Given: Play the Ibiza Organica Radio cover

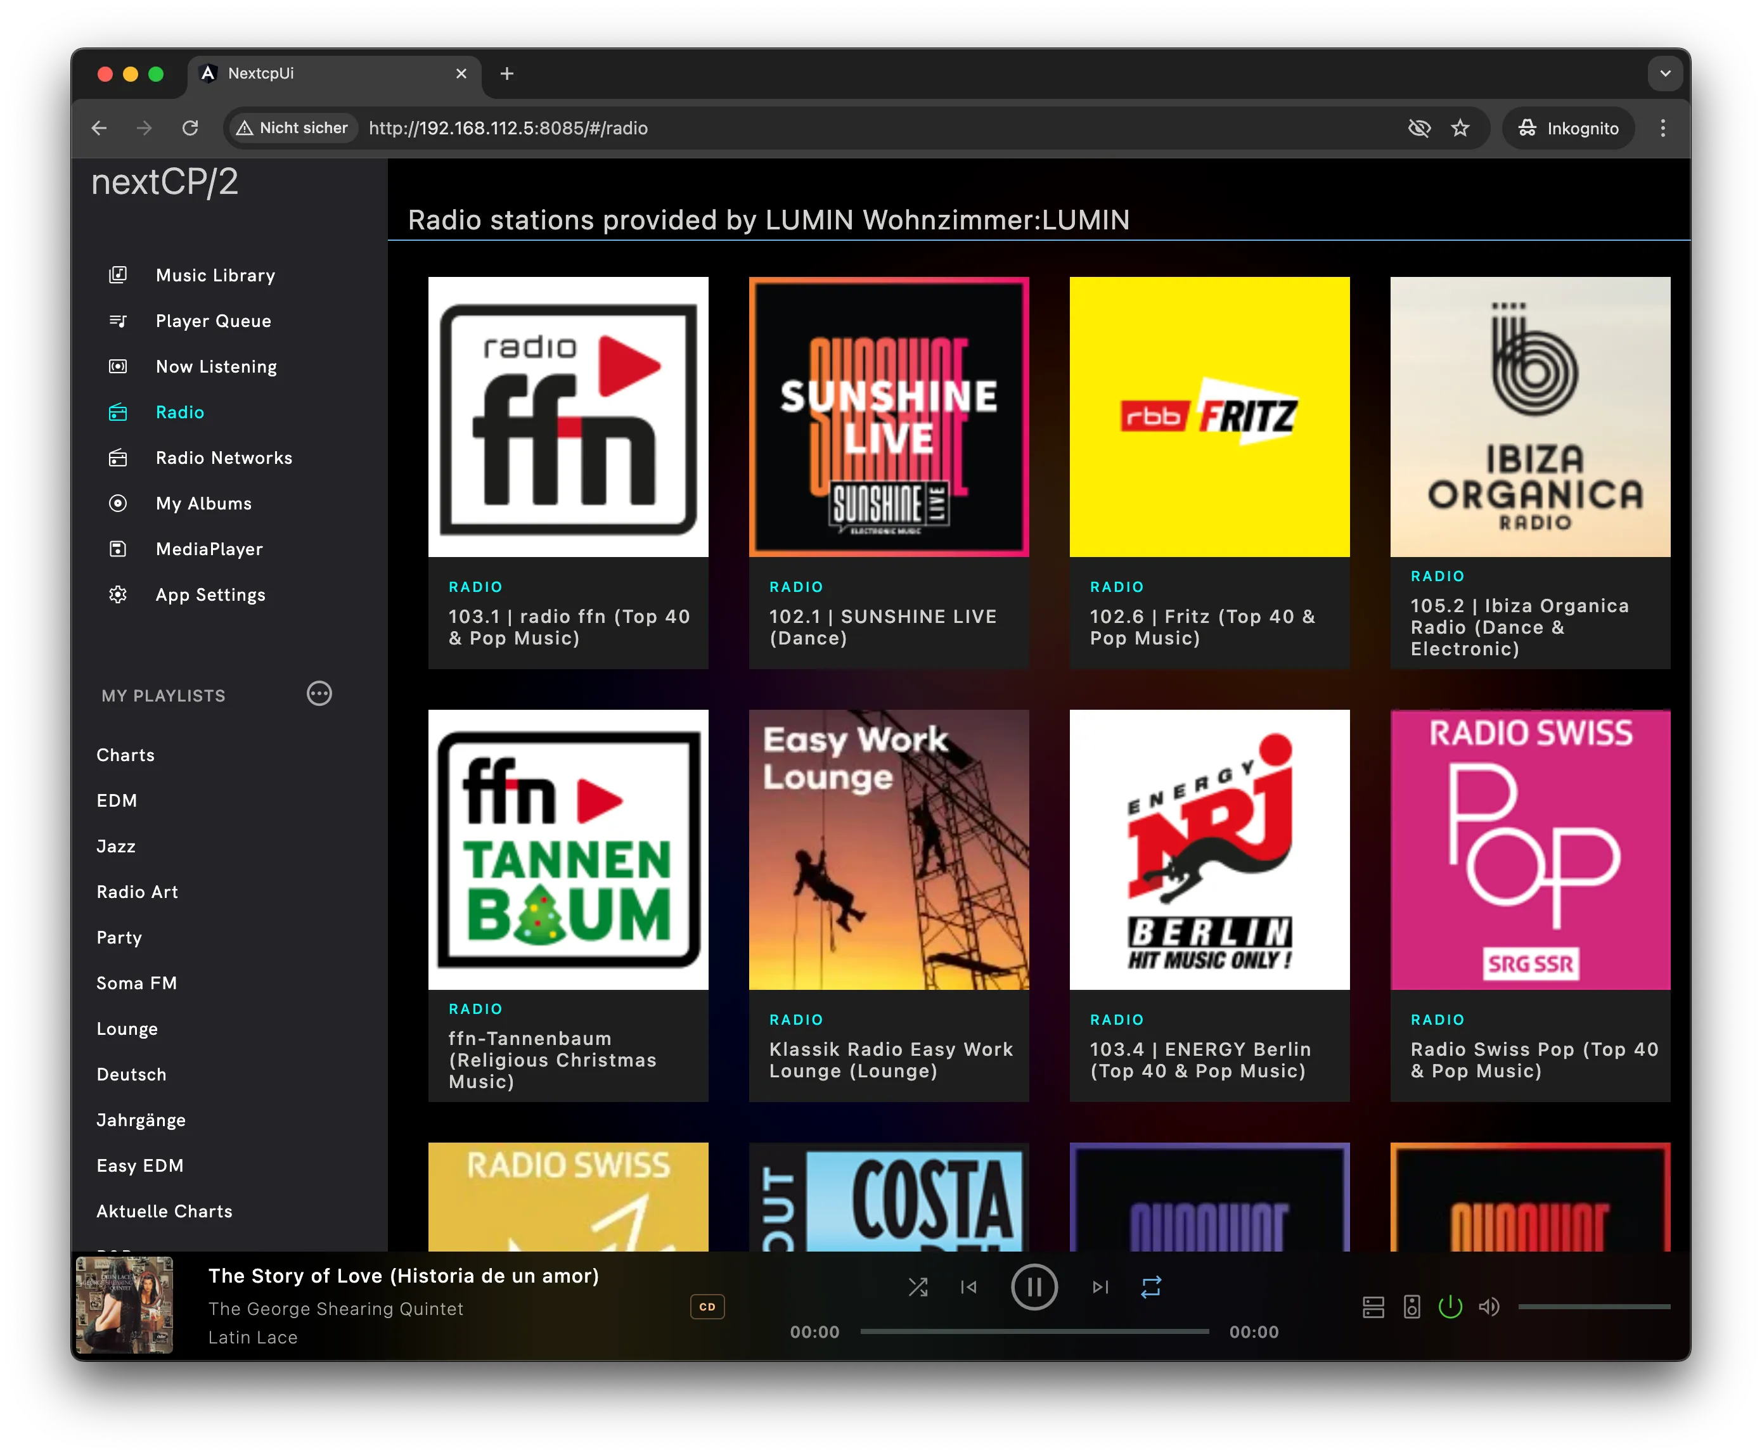Looking at the screenshot, I should coord(1530,416).
